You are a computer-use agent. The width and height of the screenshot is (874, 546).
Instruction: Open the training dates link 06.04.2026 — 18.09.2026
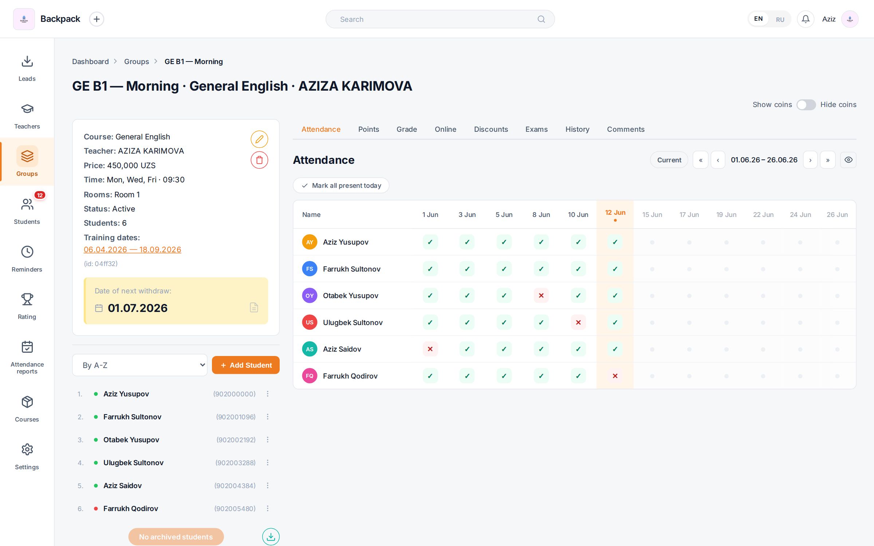pos(133,250)
